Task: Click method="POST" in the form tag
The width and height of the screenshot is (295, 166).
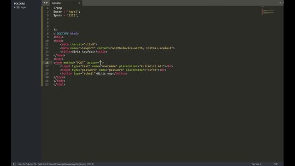Action: pos(74,63)
